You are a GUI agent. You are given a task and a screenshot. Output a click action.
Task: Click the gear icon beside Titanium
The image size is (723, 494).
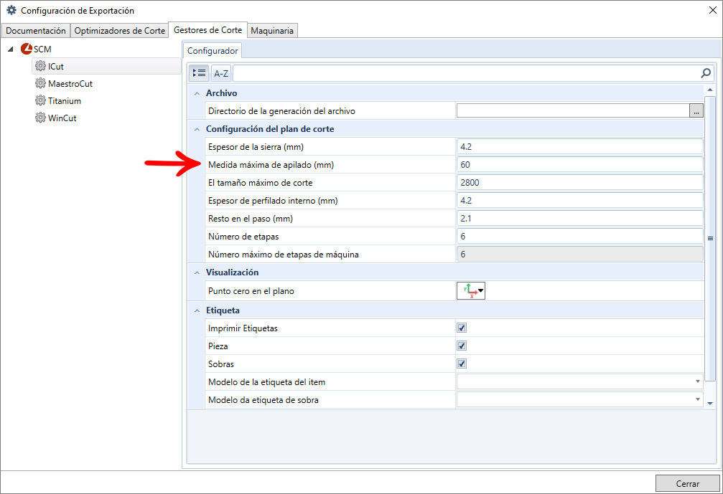(x=41, y=100)
